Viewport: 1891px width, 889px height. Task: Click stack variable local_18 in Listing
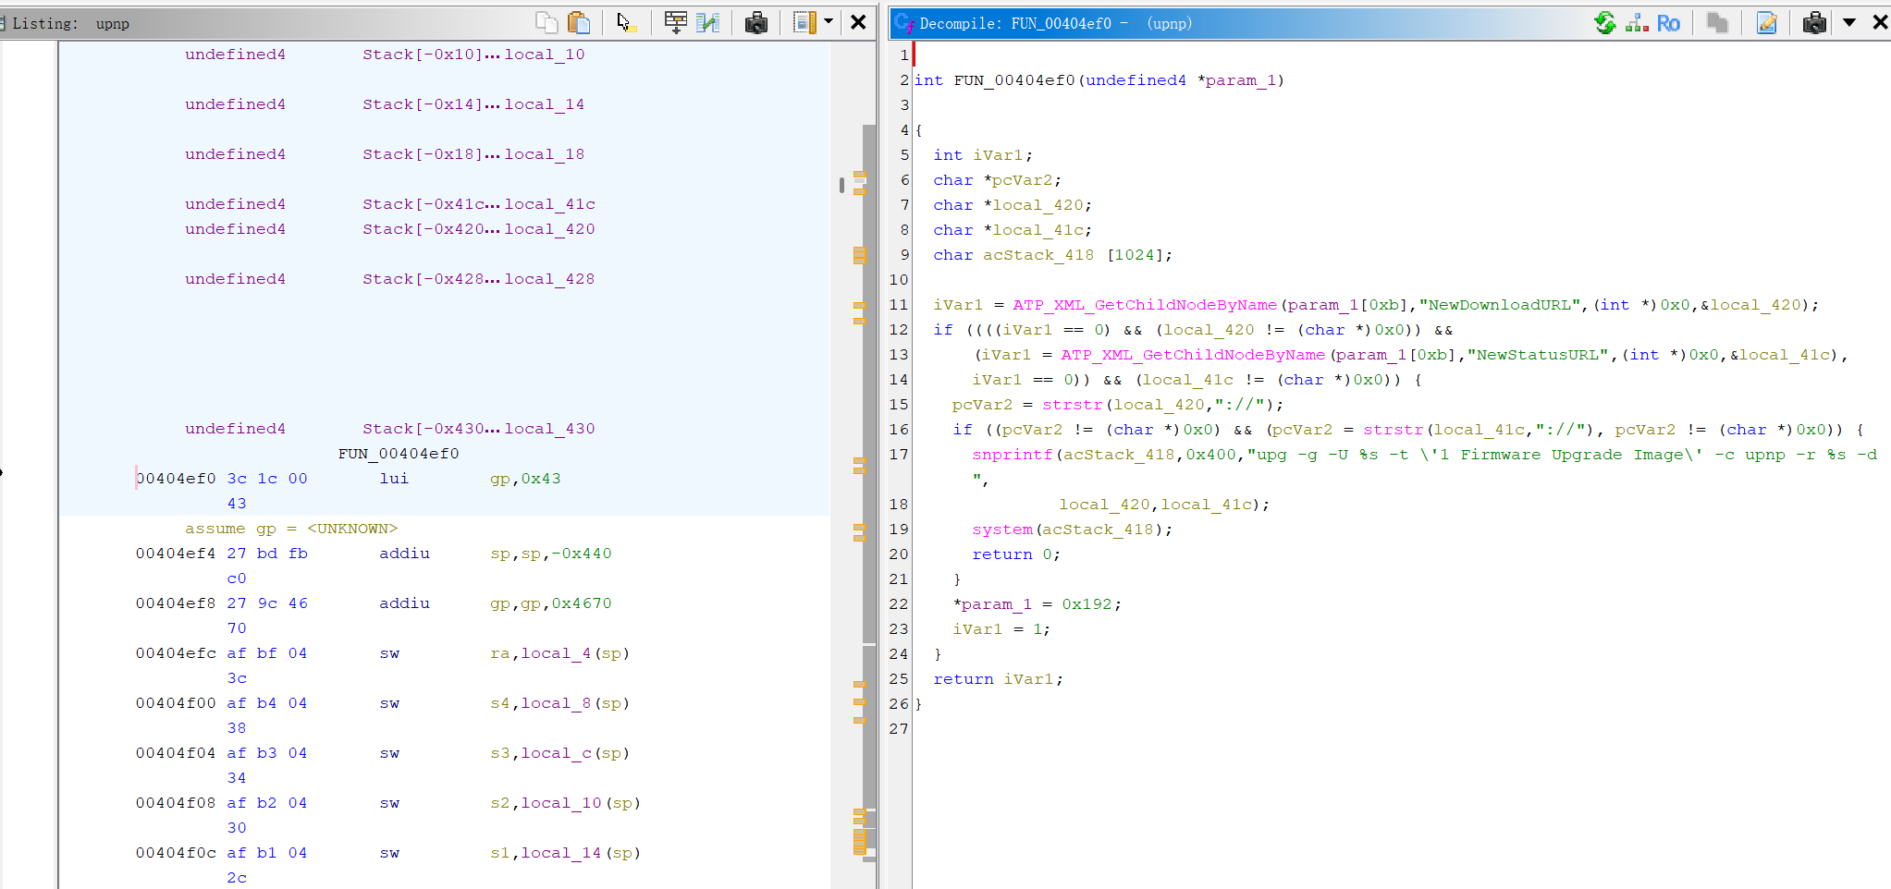(x=545, y=153)
